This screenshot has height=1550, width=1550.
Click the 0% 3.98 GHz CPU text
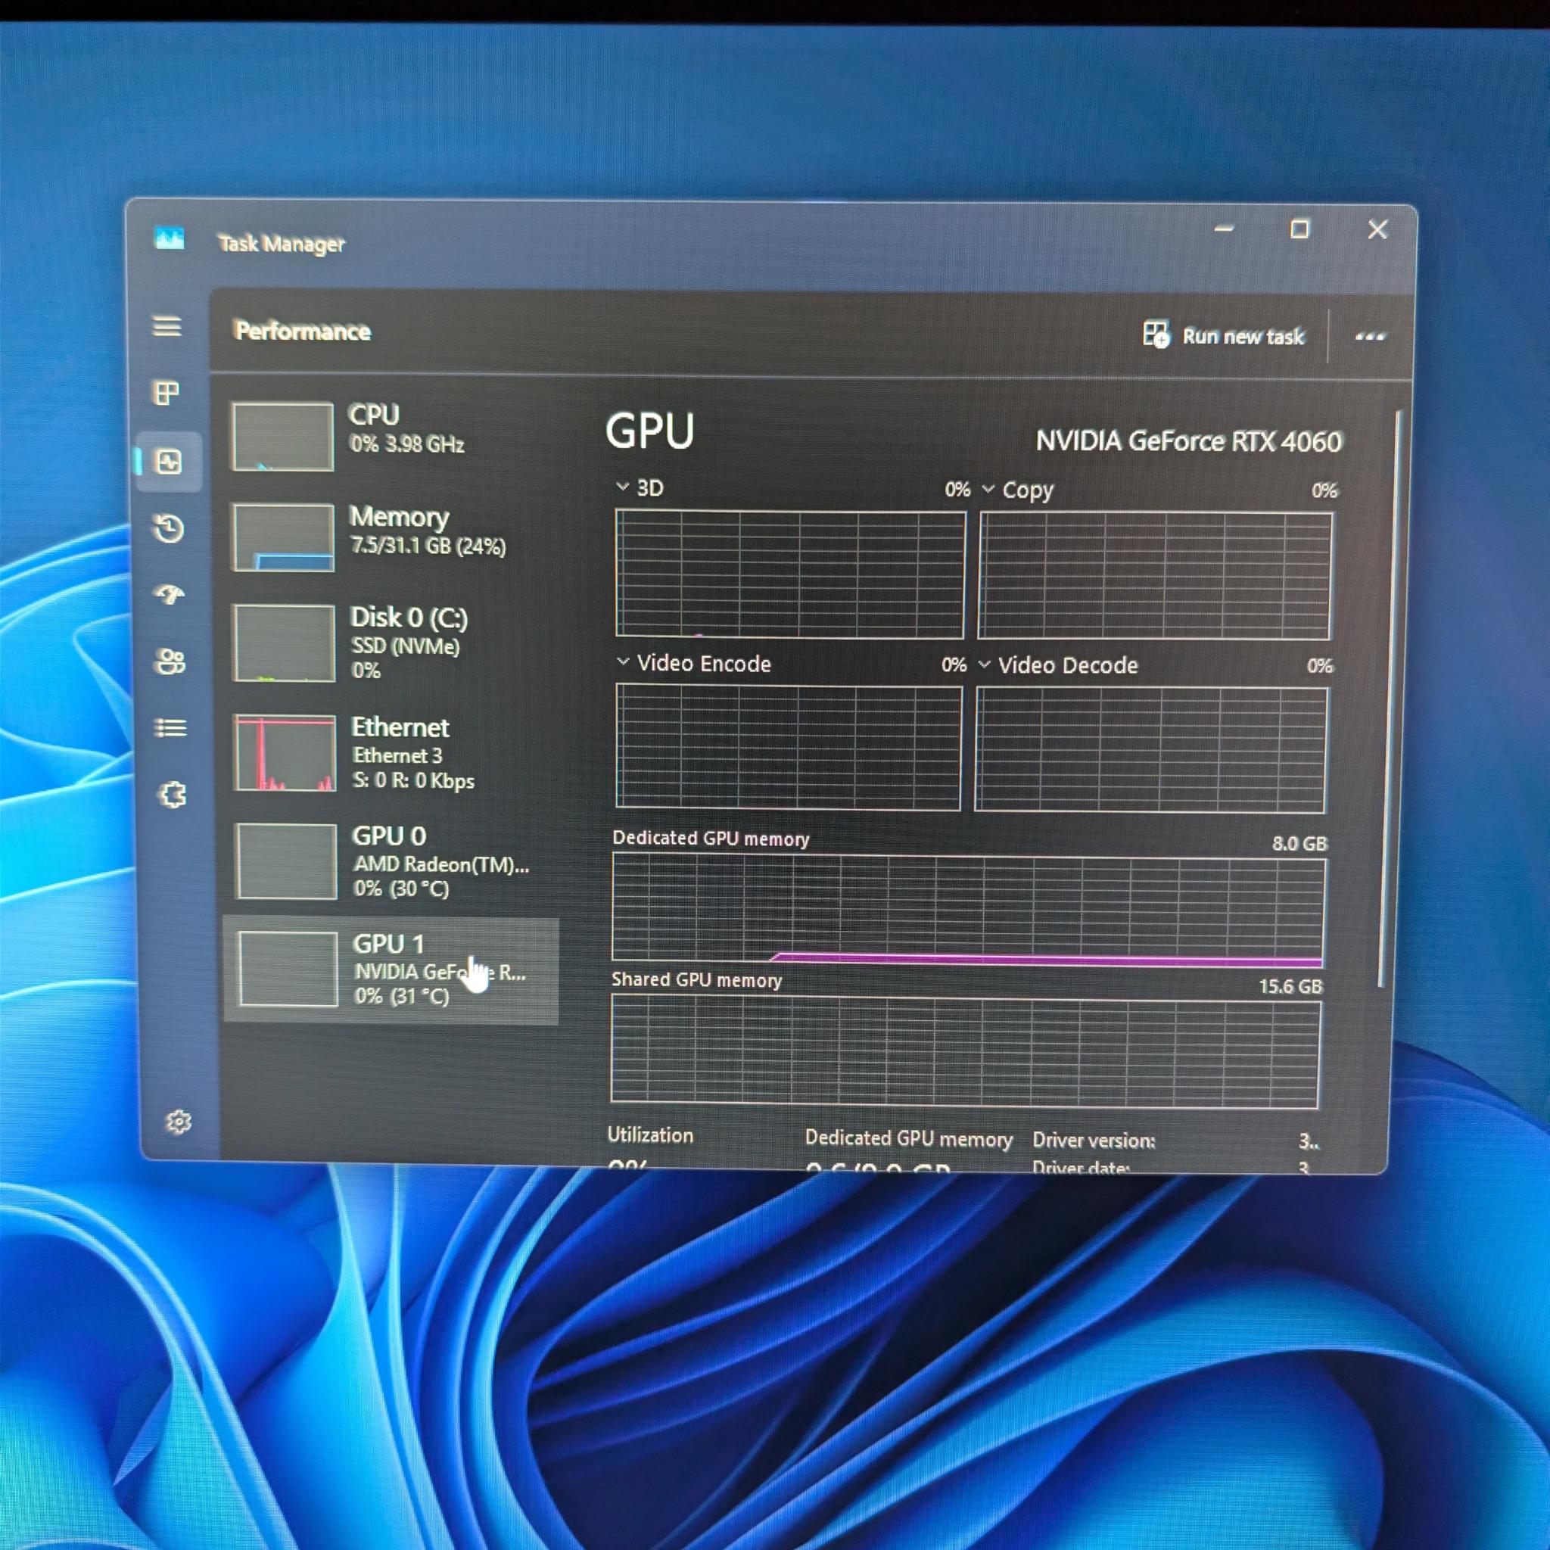coord(406,444)
